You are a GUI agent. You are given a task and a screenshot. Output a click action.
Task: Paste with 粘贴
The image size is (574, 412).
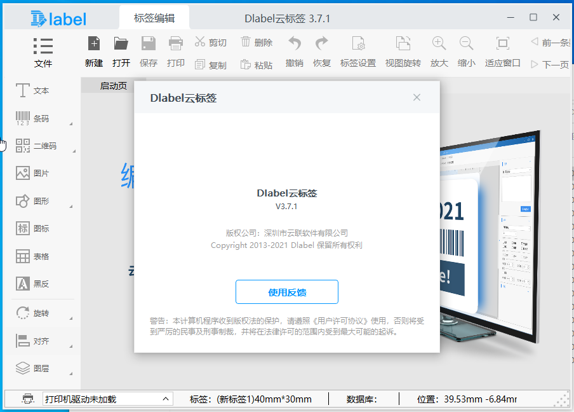click(x=257, y=65)
